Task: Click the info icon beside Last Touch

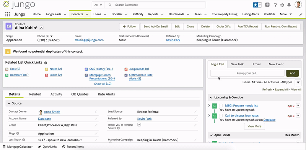Action: tap(24, 140)
